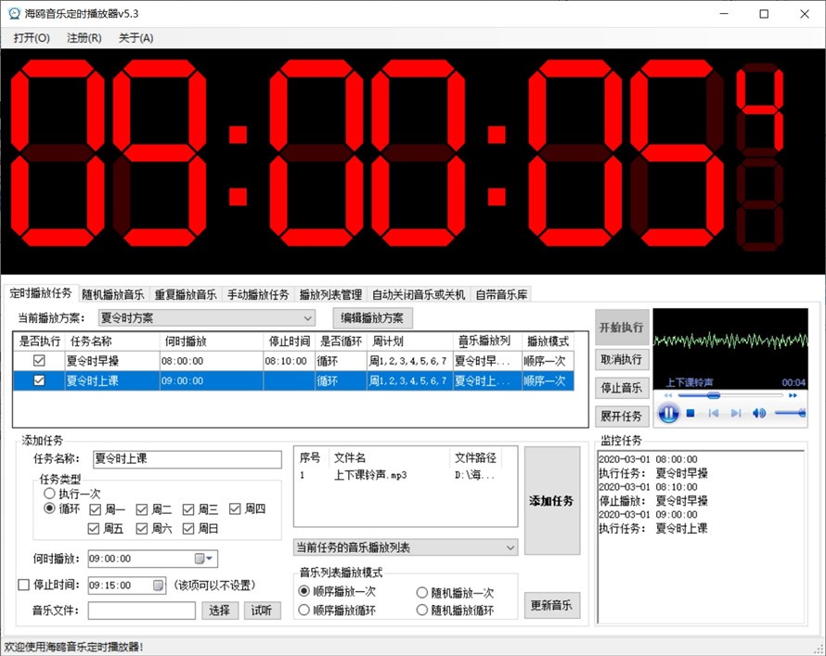Choose the 随机播放循环 playback mode

pyautogui.click(x=423, y=610)
